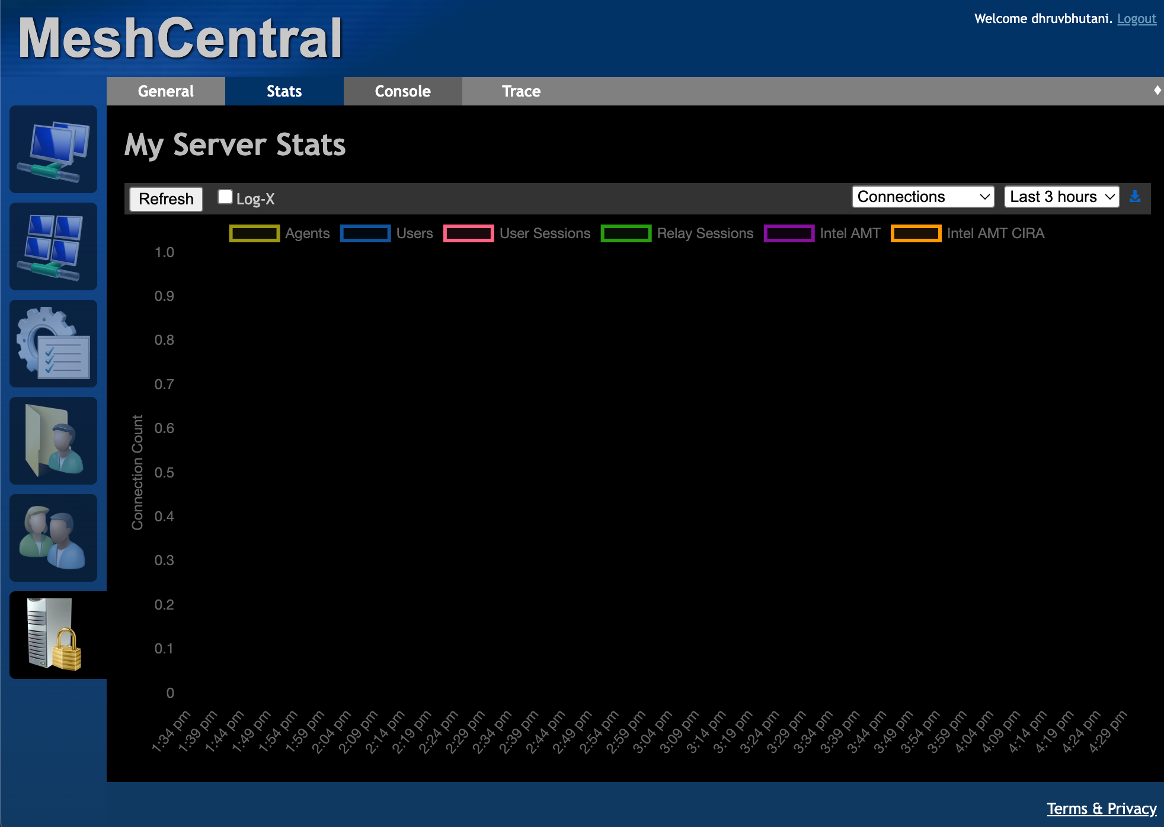
Task: Click the diamond icon in tab bar
Action: point(1157,90)
